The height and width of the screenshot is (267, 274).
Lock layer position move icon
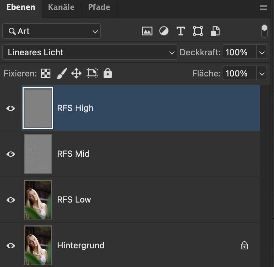[x=76, y=73]
